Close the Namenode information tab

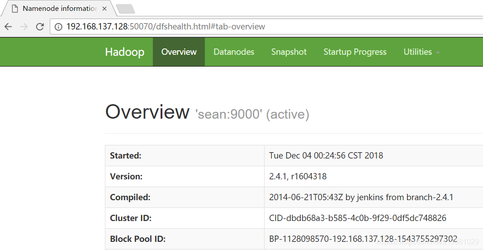pos(104,9)
